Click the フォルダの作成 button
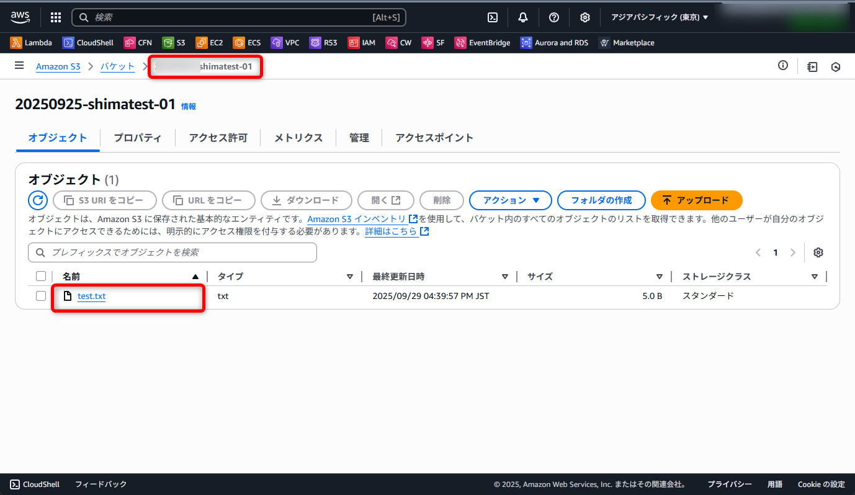 [601, 200]
